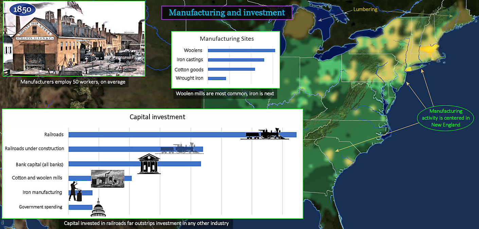This screenshot has height=229, width=479.
Task: Click the Government spending bar
Action: tap(81, 207)
